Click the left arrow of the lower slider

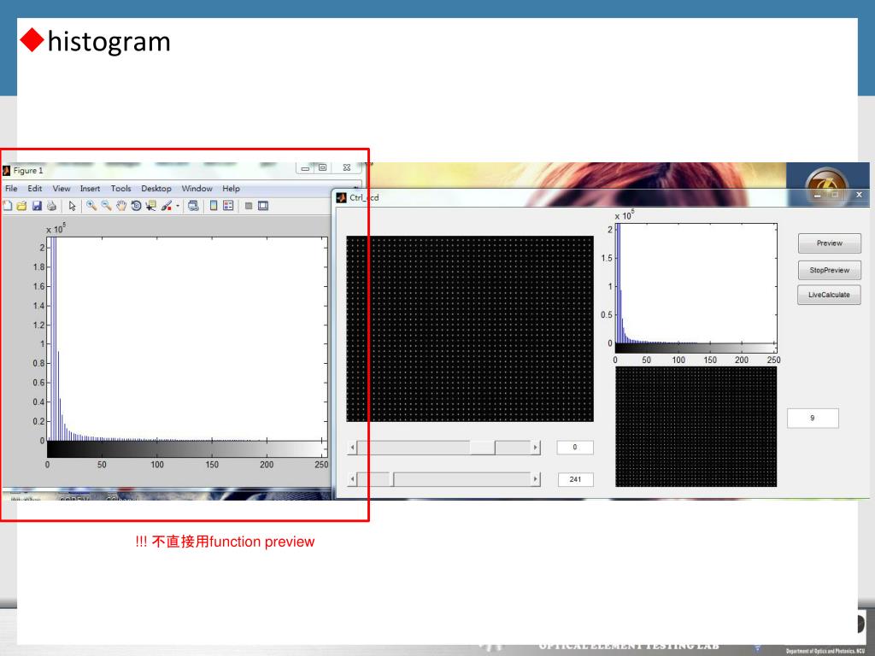352,479
